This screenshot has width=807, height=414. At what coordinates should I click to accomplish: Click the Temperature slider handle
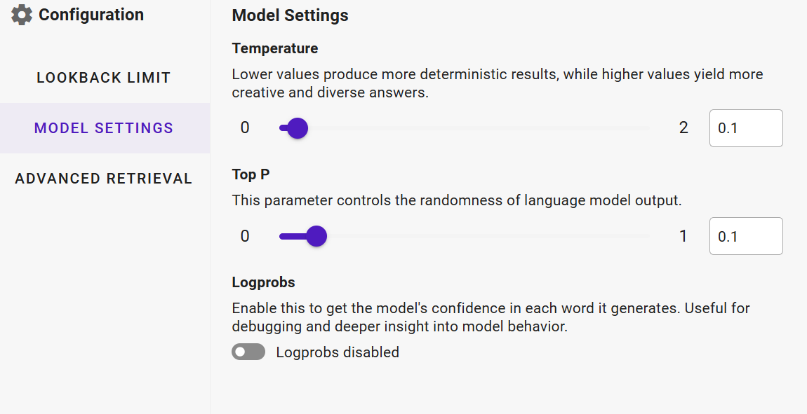[x=298, y=128]
